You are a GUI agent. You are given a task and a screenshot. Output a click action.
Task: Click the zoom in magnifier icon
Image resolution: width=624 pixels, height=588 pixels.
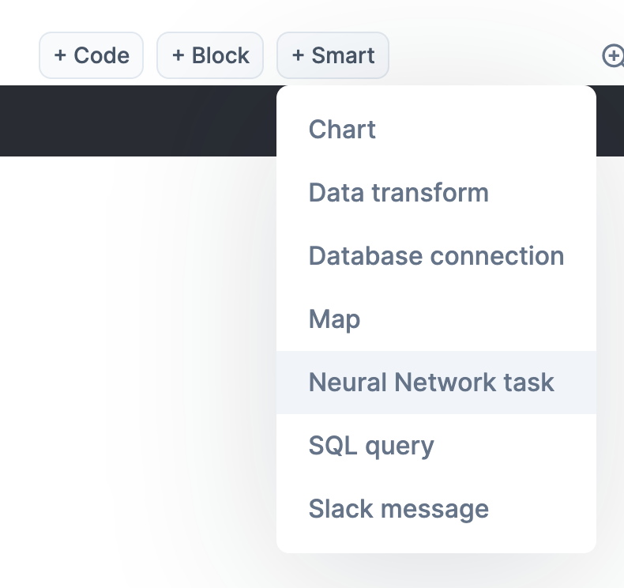tap(613, 55)
